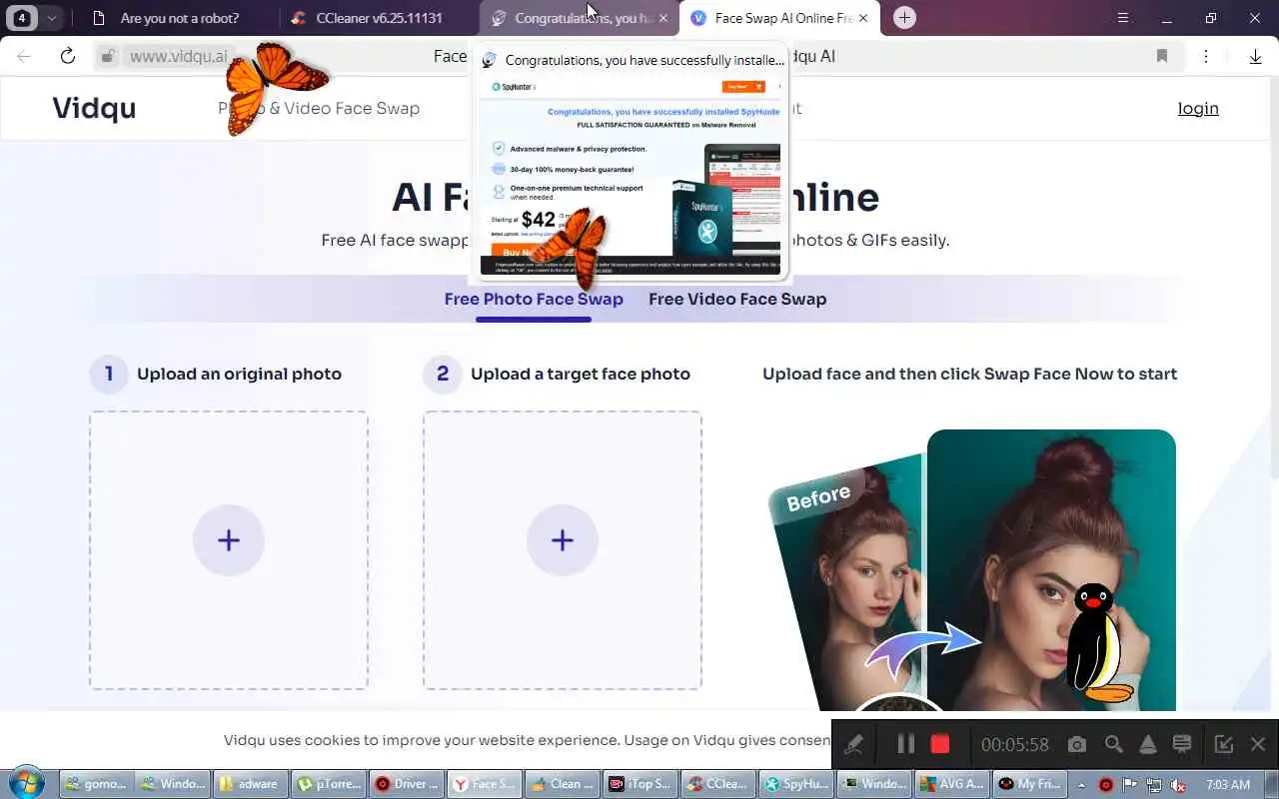
Task: Click the browser back arrow
Action: click(x=24, y=56)
